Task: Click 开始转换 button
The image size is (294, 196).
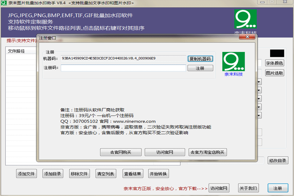Action: (x=158, y=174)
